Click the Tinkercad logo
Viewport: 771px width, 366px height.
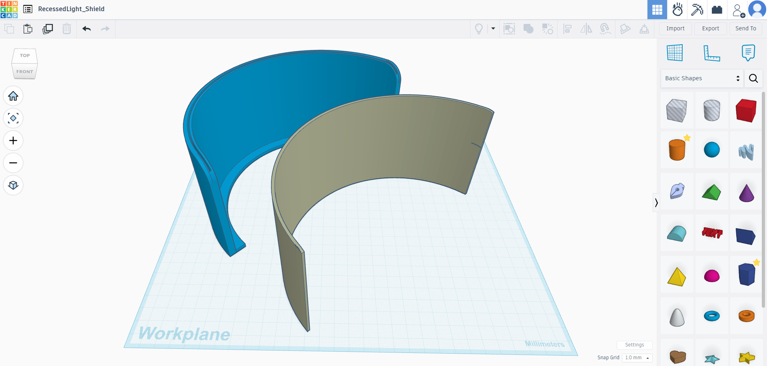coord(9,10)
